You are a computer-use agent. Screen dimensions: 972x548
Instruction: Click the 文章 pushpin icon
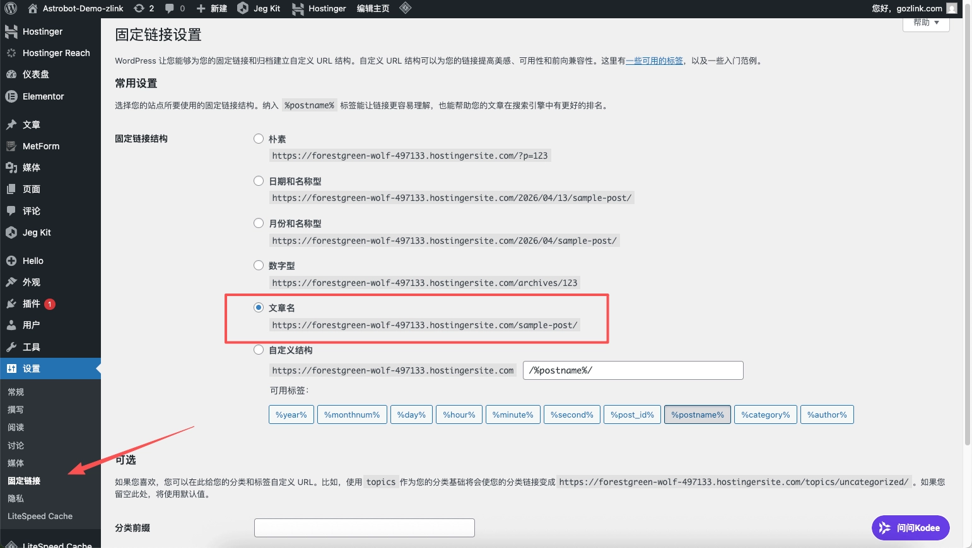tap(11, 125)
